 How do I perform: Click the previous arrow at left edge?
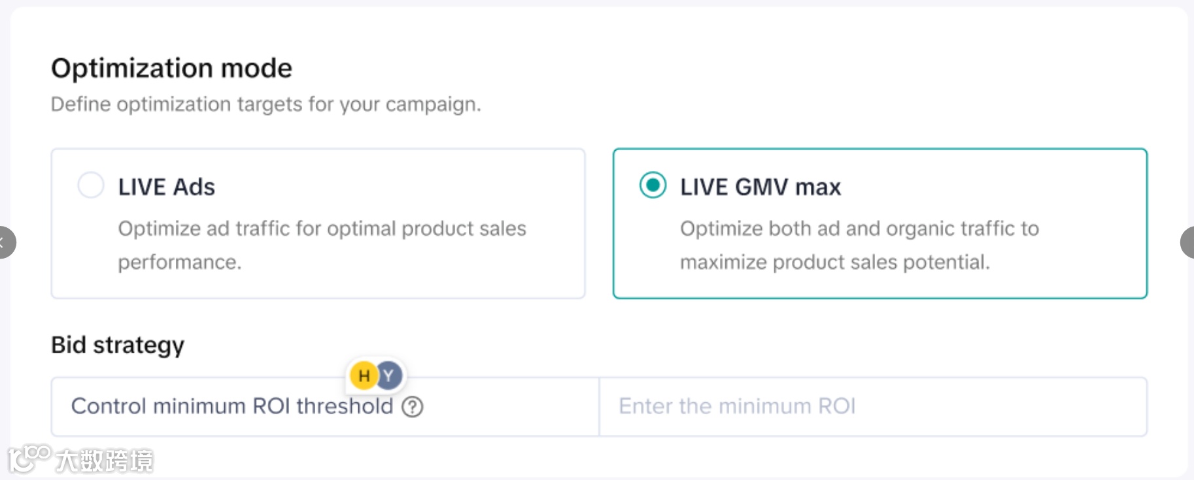pyautogui.click(x=5, y=242)
